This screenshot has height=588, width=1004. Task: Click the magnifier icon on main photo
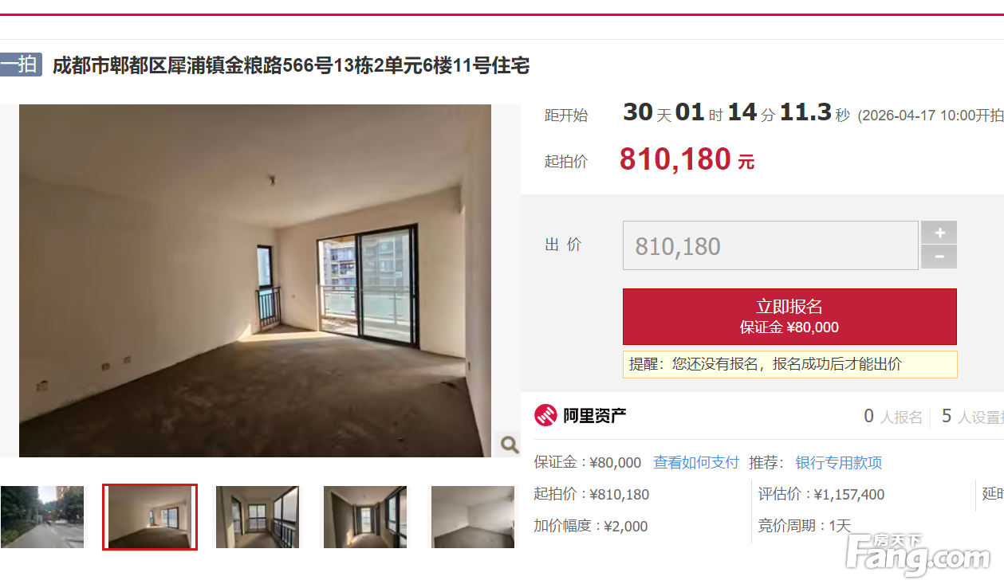click(x=508, y=445)
